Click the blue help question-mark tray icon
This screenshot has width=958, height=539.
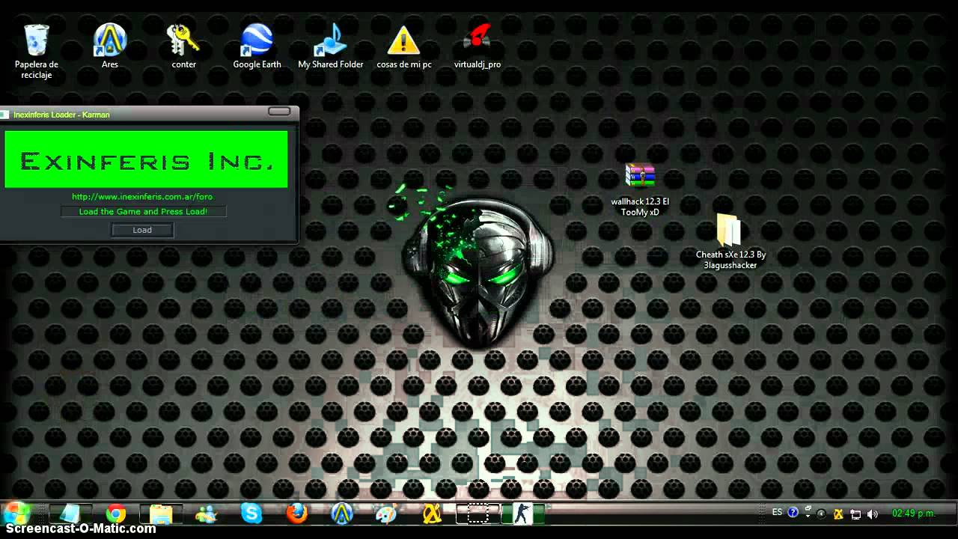[793, 513]
